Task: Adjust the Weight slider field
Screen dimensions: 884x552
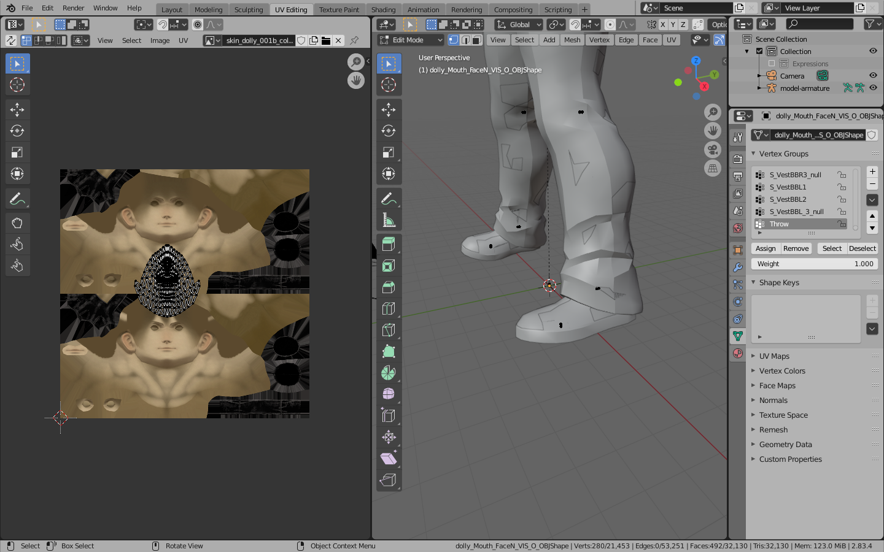Action: [x=815, y=264]
